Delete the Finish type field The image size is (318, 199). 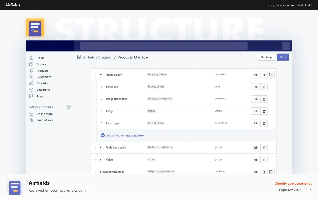(x=264, y=123)
